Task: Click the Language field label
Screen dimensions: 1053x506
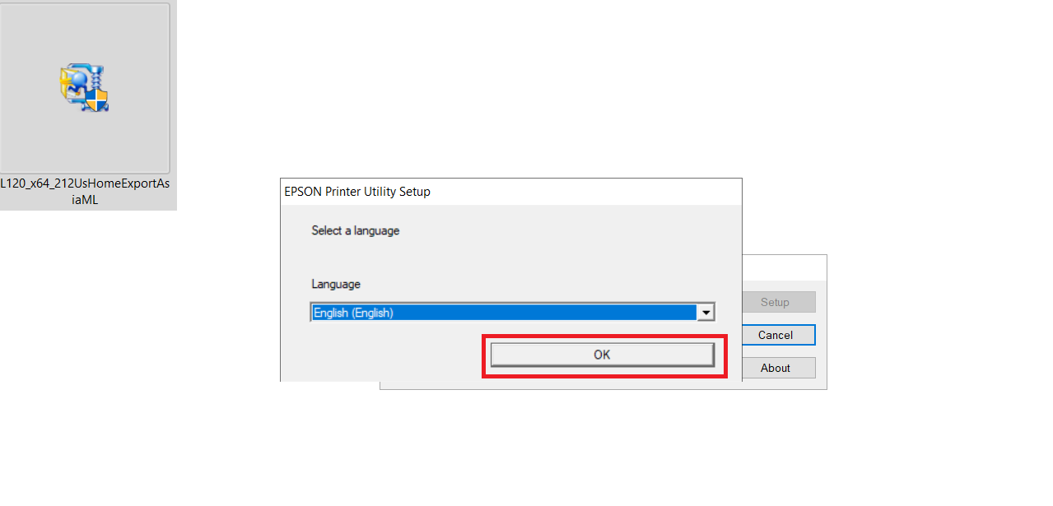Action: 336,284
